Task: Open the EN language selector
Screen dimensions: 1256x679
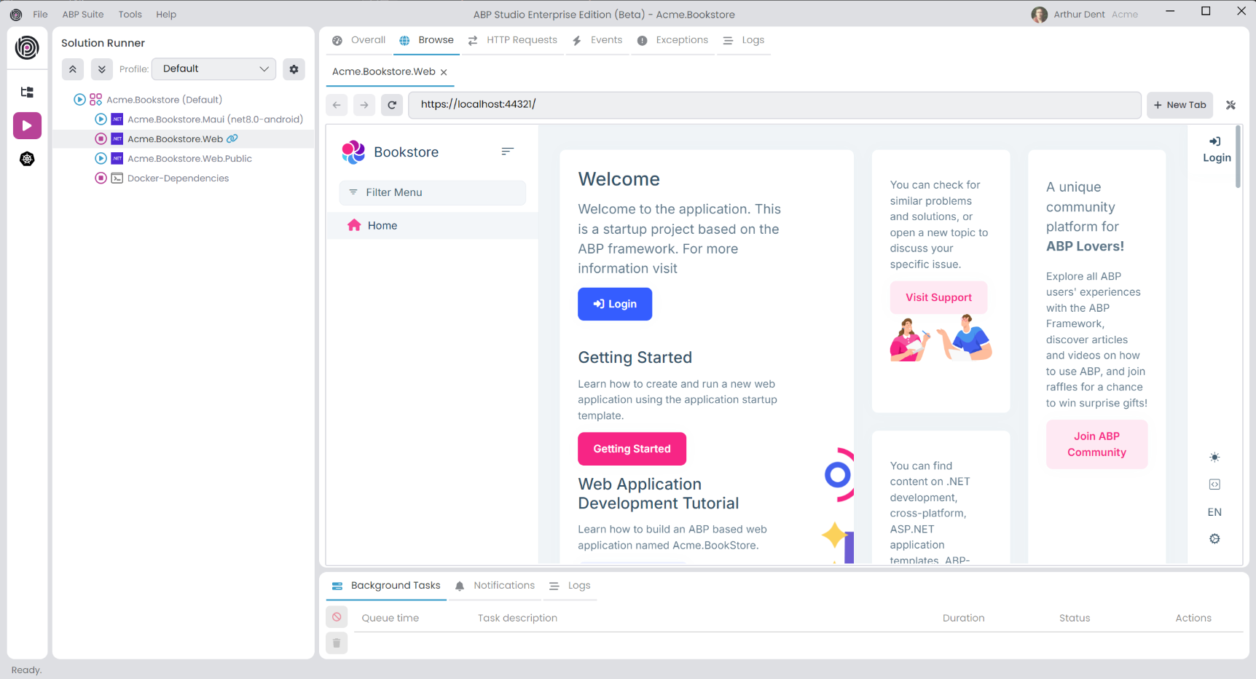Action: click(x=1214, y=512)
